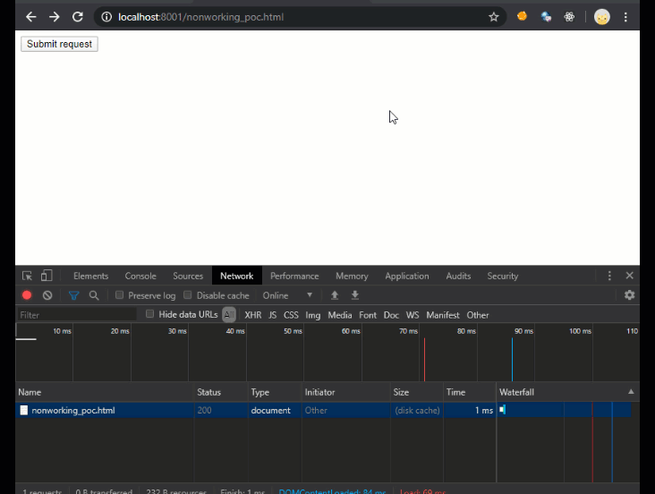This screenshot has width=655, height=494.
Task: Sort by the Initiator column header
Action: point(345,392)
